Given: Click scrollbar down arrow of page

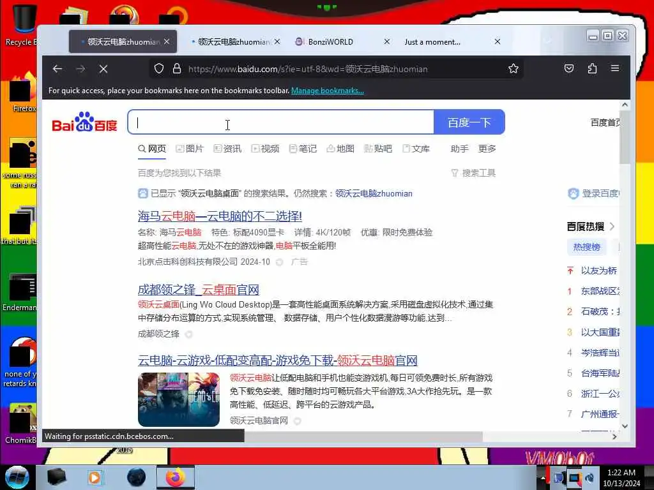Looking at the screenshot, I should [625, 426].
